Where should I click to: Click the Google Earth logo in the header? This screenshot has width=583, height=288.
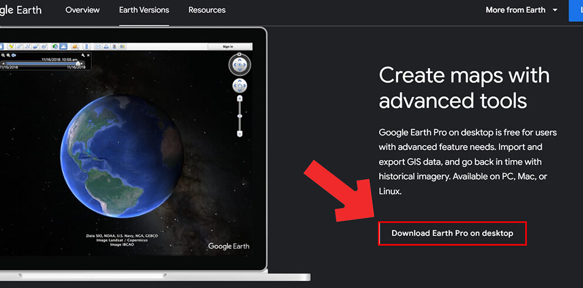21,10
